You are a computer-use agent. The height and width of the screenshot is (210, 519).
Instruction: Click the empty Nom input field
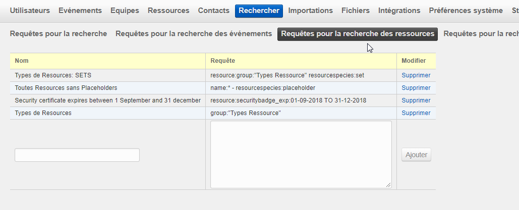pos(77,155)
